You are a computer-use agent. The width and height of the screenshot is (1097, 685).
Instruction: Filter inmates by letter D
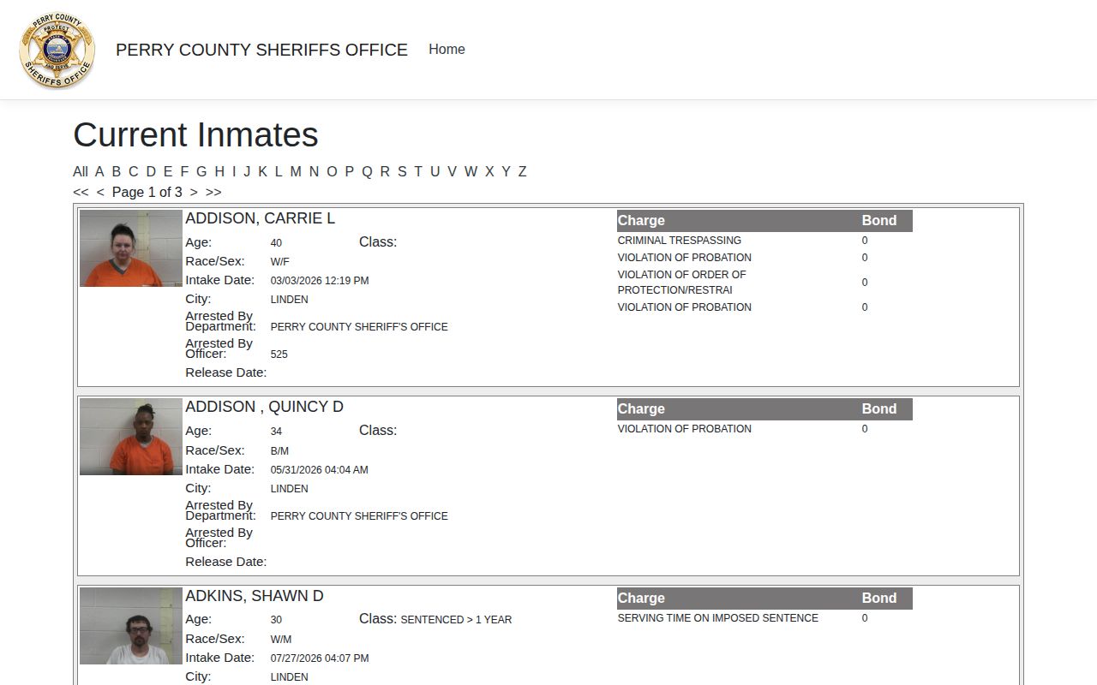[x=151, y=171]
